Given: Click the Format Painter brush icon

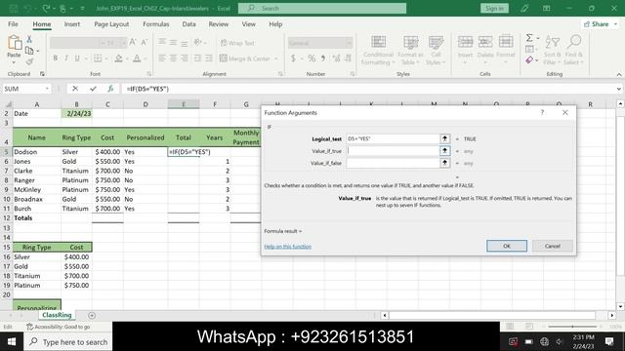Looking at the screenshot, I should pyautogui.click(x=29, y=61).
